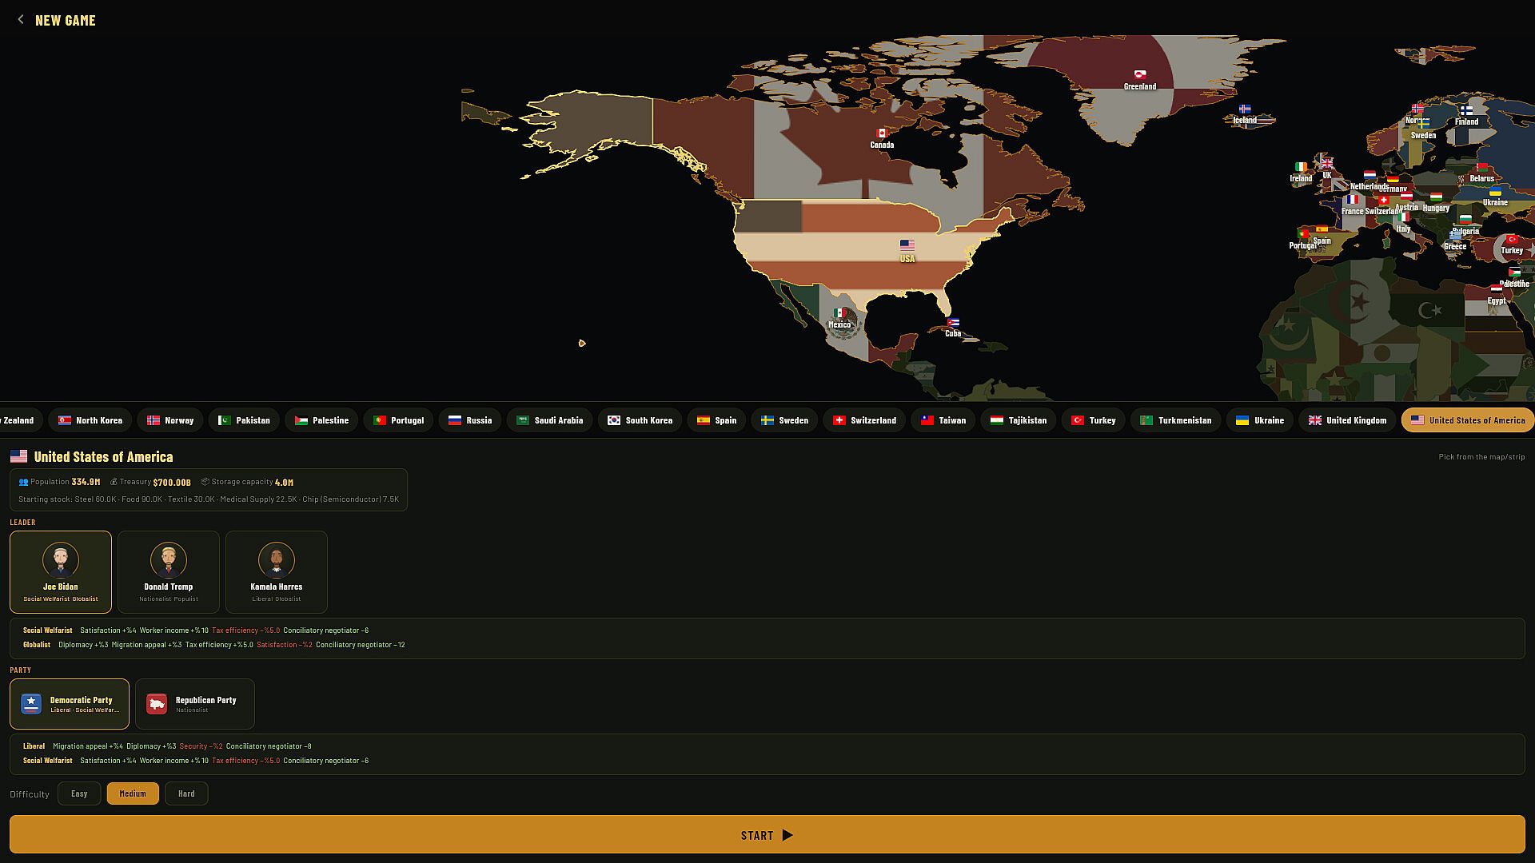Select Spain in the country strip
The image size is (1535, 863).
[717, 420]
